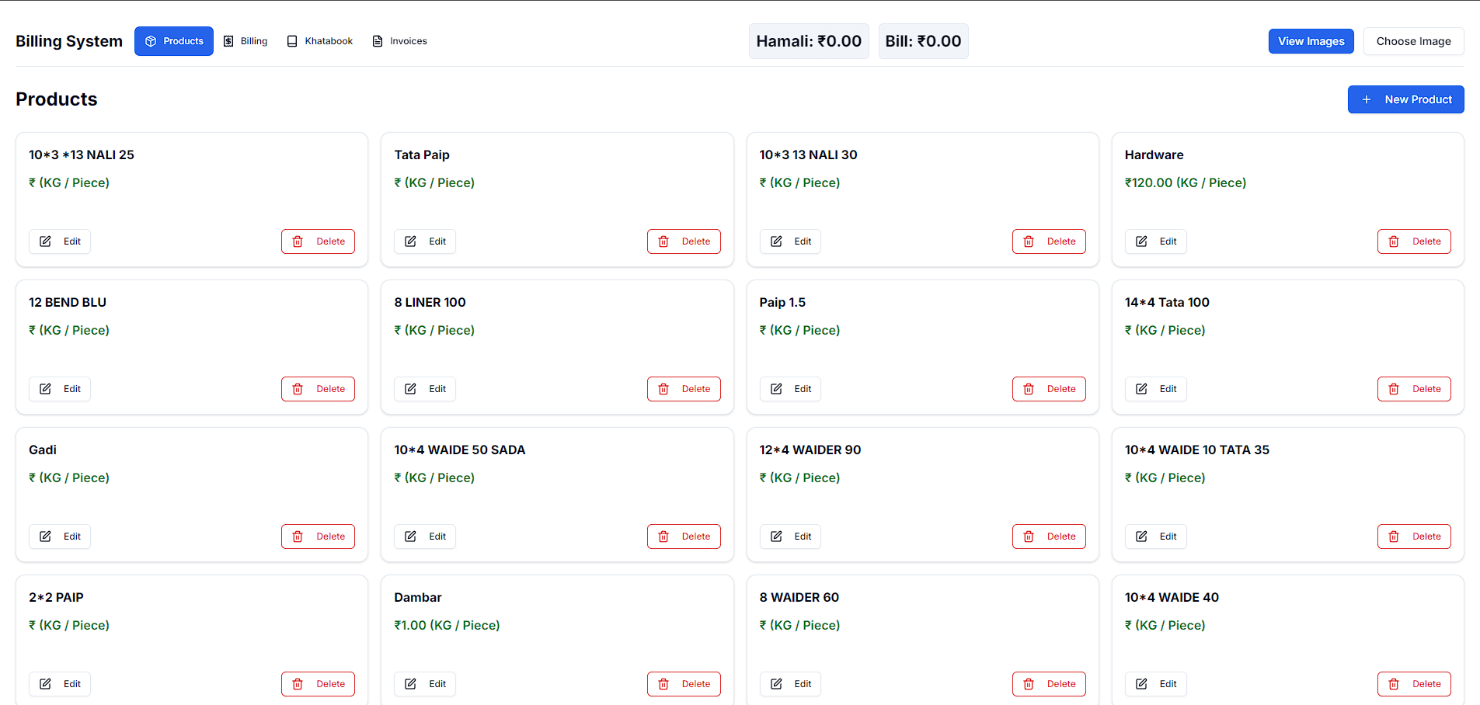The height and width of the screenshot is (705, 1480).
Task: Go to the Invoices tab
Action: point(399,41)
